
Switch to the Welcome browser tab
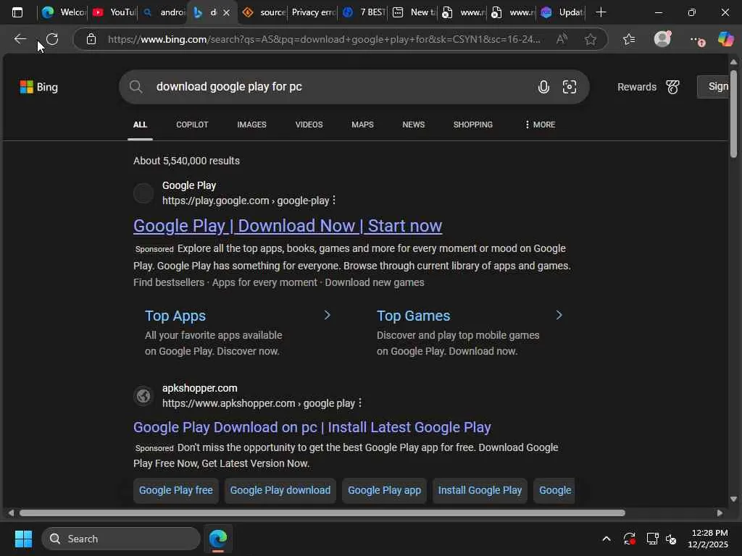tap(64, 12)
